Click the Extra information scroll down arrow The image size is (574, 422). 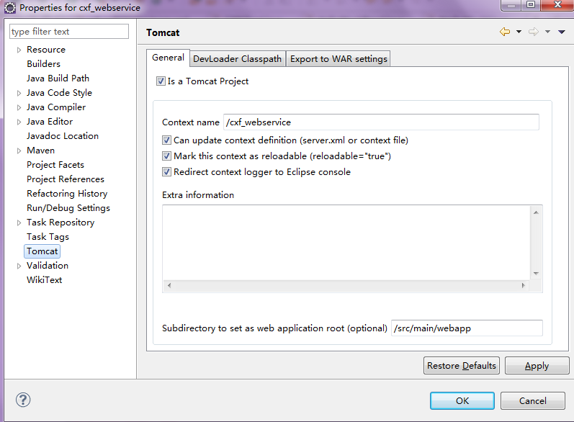536,274
